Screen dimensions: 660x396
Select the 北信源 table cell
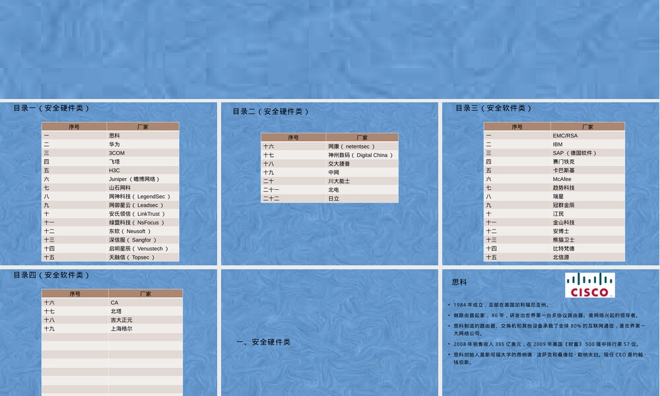pos(587,257)
